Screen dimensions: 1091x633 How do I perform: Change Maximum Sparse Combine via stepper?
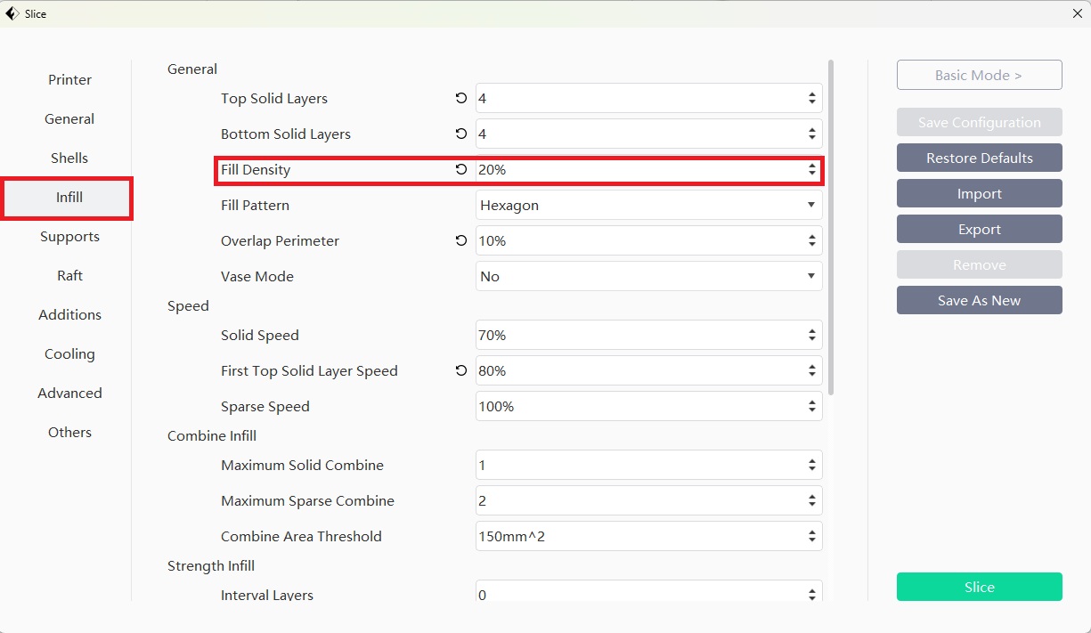pos(811,501)
